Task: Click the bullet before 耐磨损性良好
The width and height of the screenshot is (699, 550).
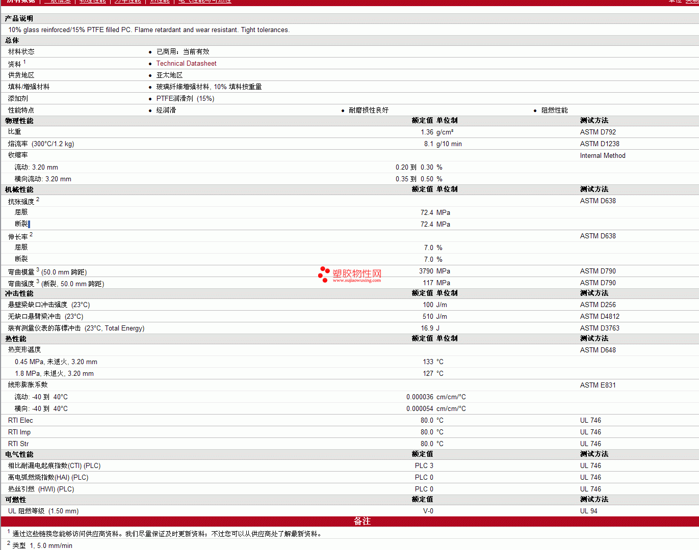Action: pos(343,111)
